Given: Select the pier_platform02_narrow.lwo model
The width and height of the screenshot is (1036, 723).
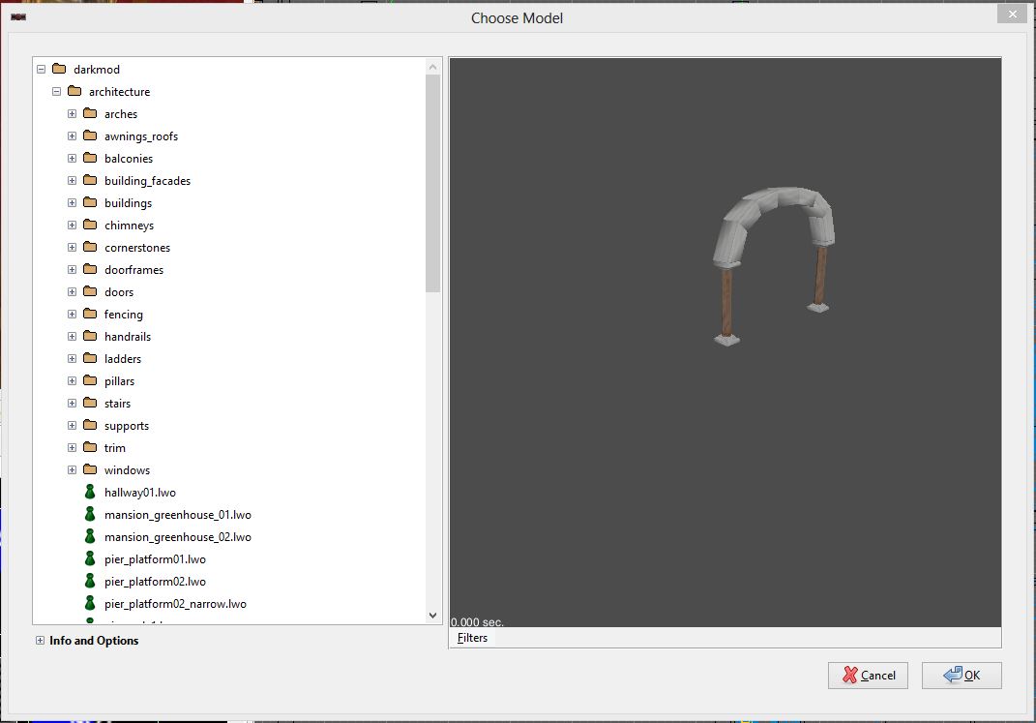Looking at the screenshot, I should click(175, 604).
